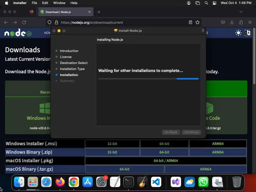
Task: Open the Firefox application menu
Action: tap(250, 22)
